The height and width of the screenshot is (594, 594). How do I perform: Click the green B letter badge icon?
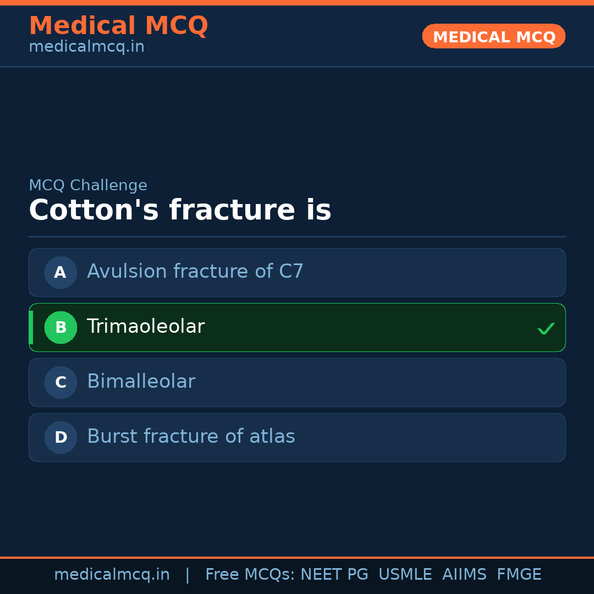click(x=61, y=327)
